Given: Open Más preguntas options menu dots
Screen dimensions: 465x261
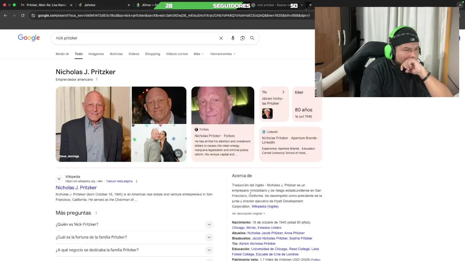Looking at the screenshot, I should point(96,213).
